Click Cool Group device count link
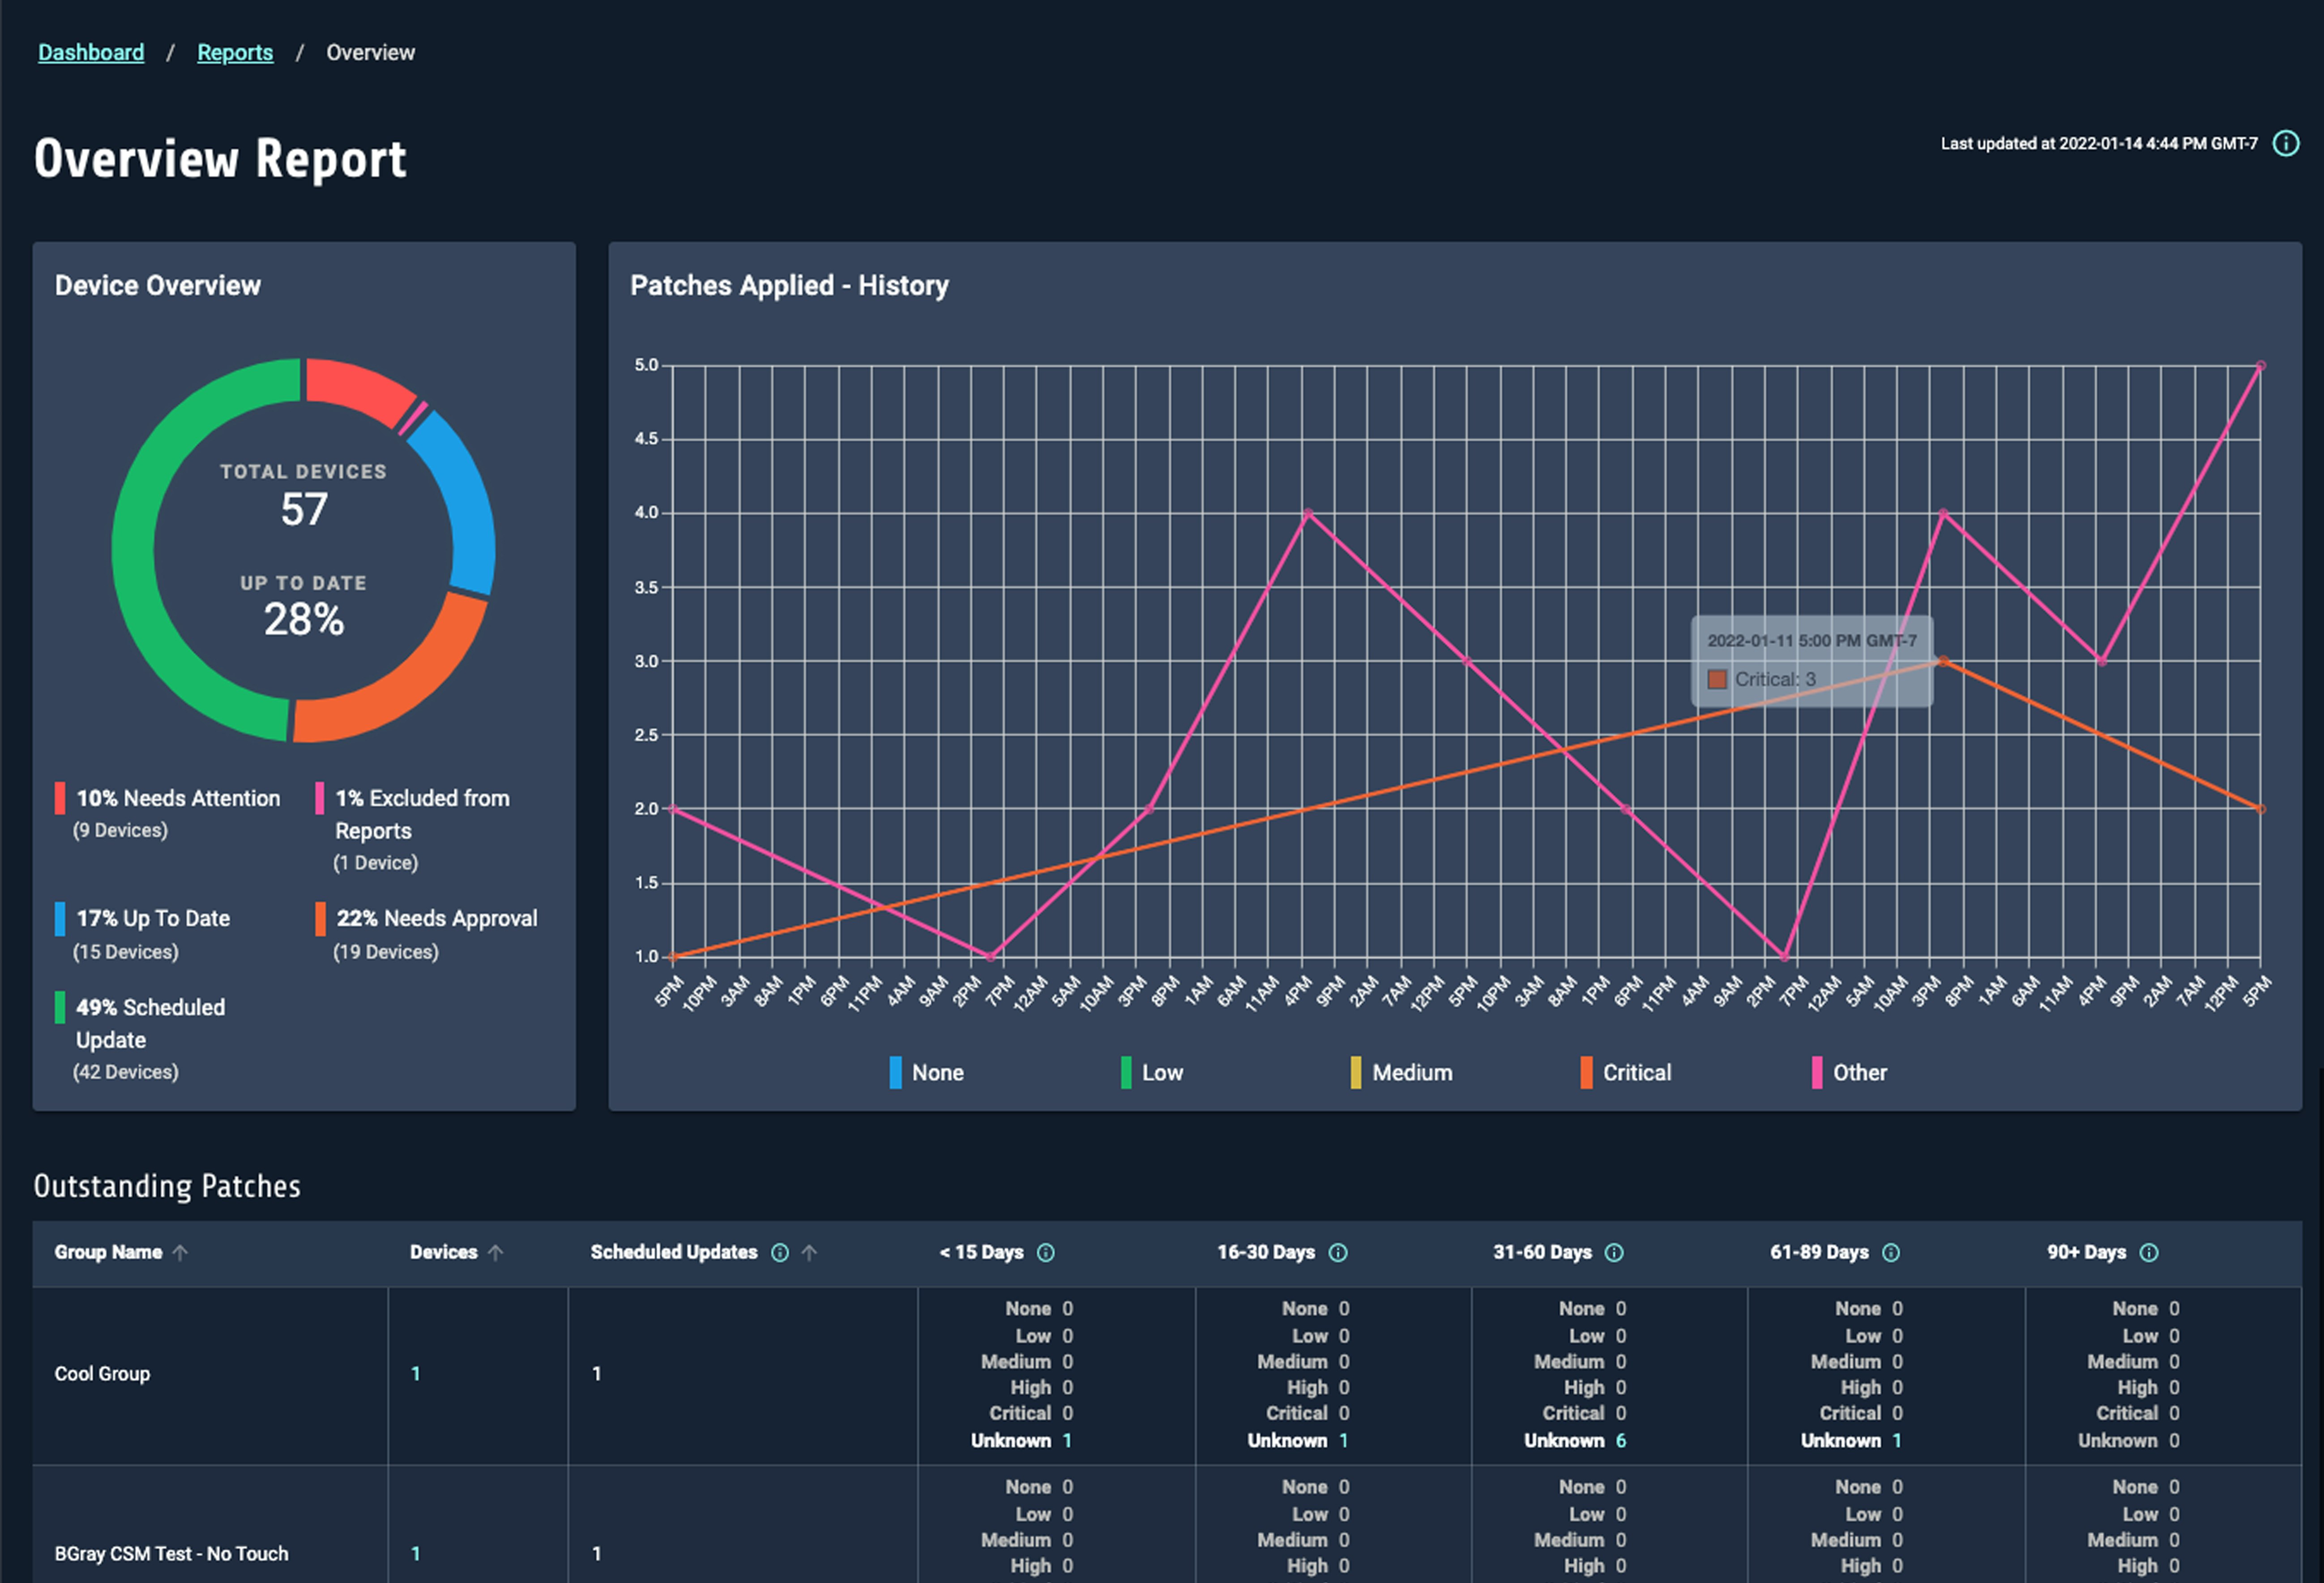This screenshot has height=1583, width=2324. click(416, 1374)
